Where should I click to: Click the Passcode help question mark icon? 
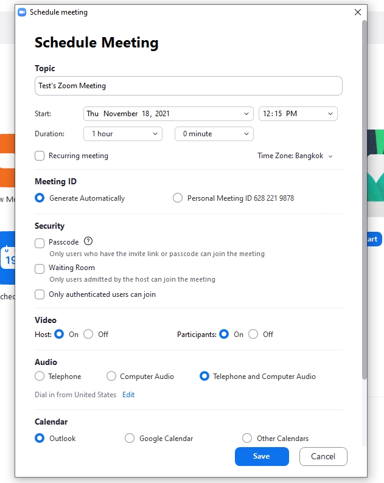88,241
